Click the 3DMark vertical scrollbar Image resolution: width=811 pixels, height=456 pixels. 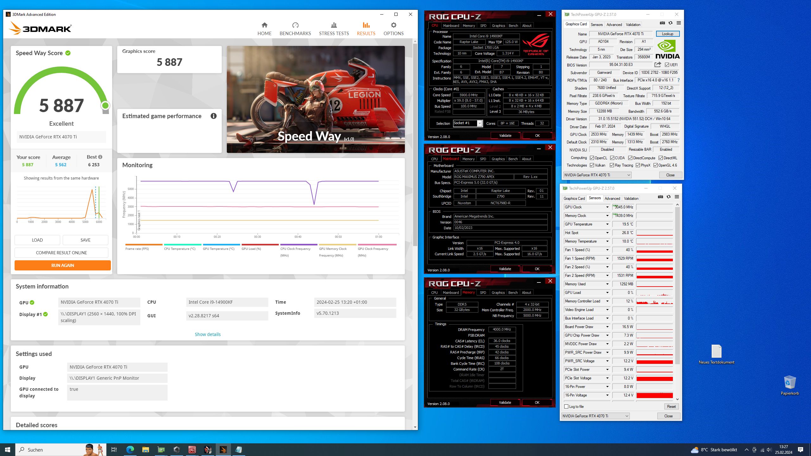pyautogui.click(x=415, y=144)
